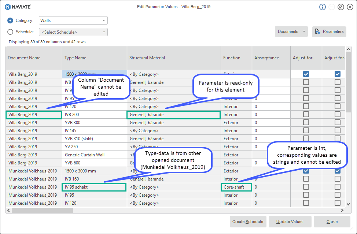Viewport: 357px width, 234px height.
Task: Click the circled X dialog close icon
Action: [350, 7]
